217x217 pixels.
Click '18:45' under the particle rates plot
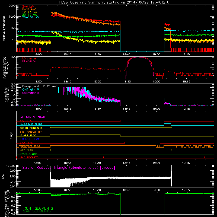click(127, 82)
